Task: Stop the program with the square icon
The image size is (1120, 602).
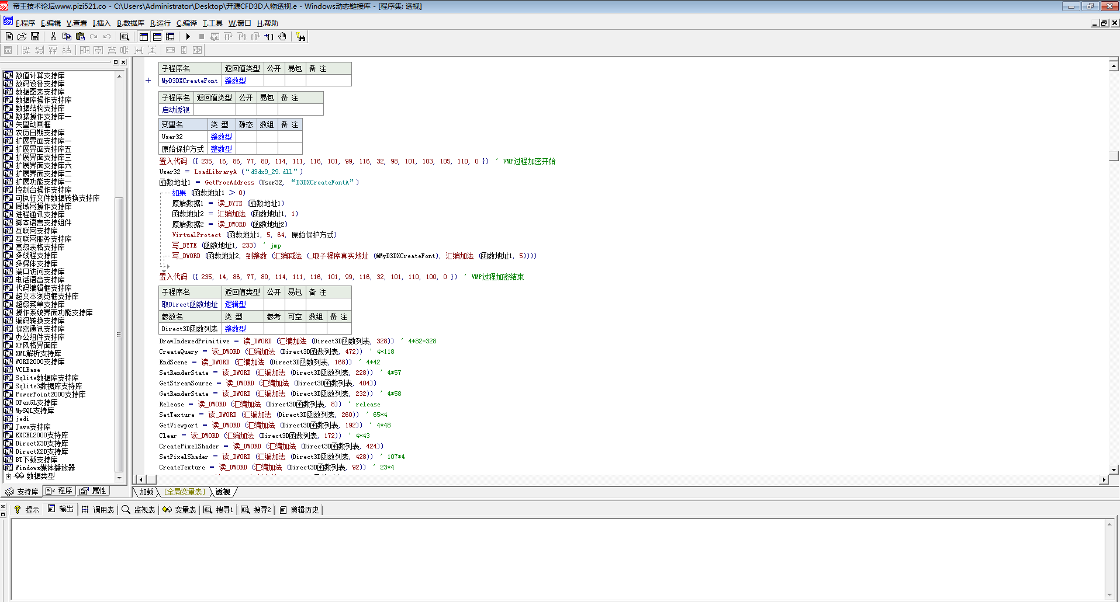Action: (x=201, y=36)
